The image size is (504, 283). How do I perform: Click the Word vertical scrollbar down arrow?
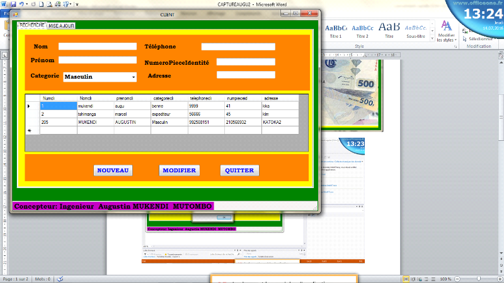point(501,253)
